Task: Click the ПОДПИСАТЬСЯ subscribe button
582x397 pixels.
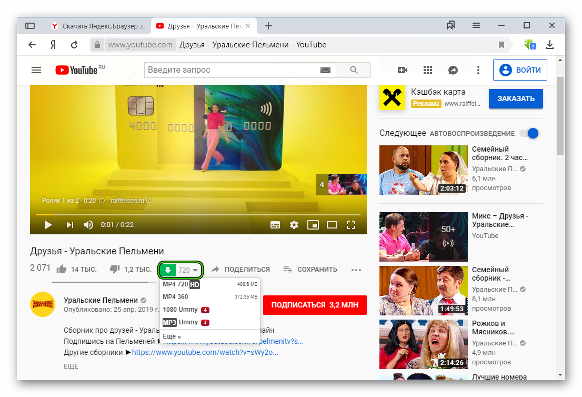Action: [315, 305]
